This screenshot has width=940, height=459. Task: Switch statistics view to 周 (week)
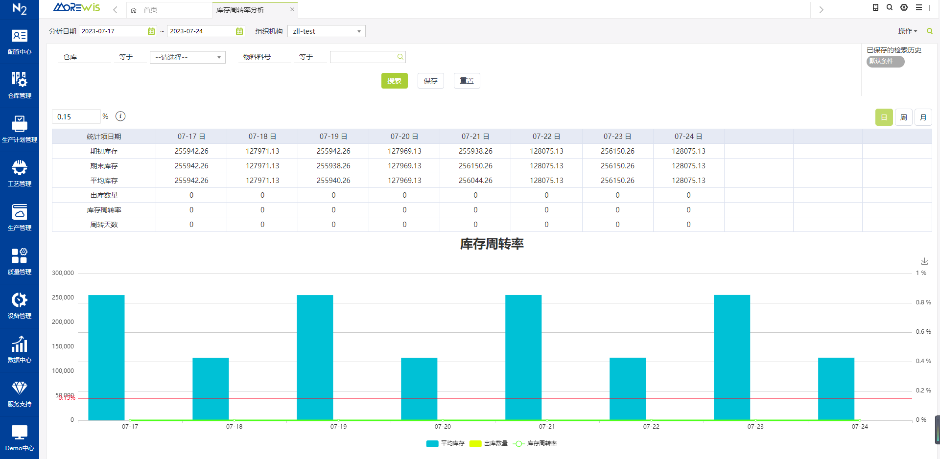903,117
